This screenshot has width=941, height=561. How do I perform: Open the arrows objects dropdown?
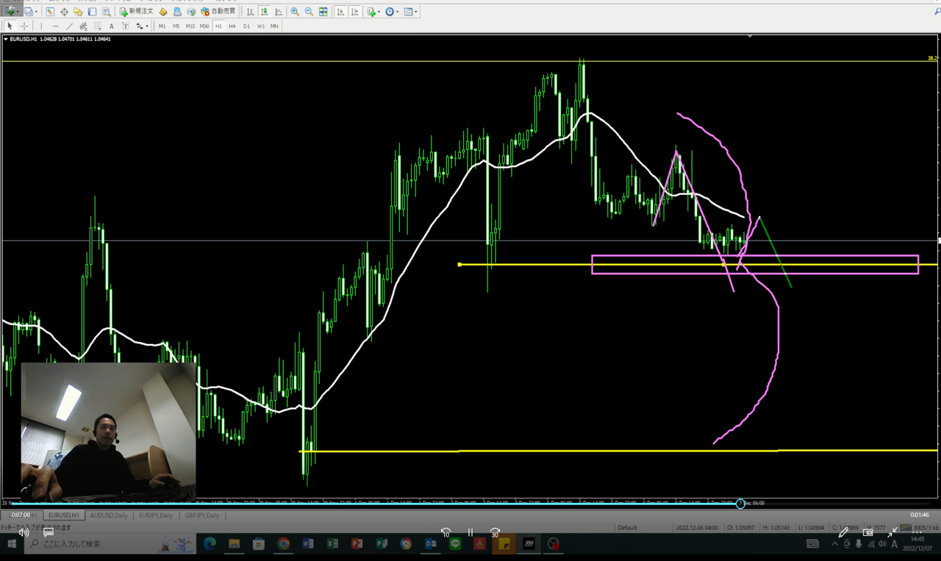click(141, 26)
